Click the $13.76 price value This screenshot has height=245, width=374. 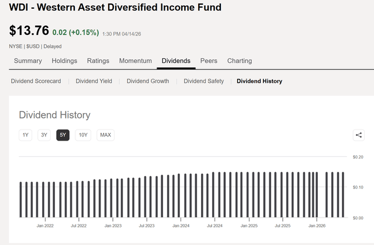29,31
